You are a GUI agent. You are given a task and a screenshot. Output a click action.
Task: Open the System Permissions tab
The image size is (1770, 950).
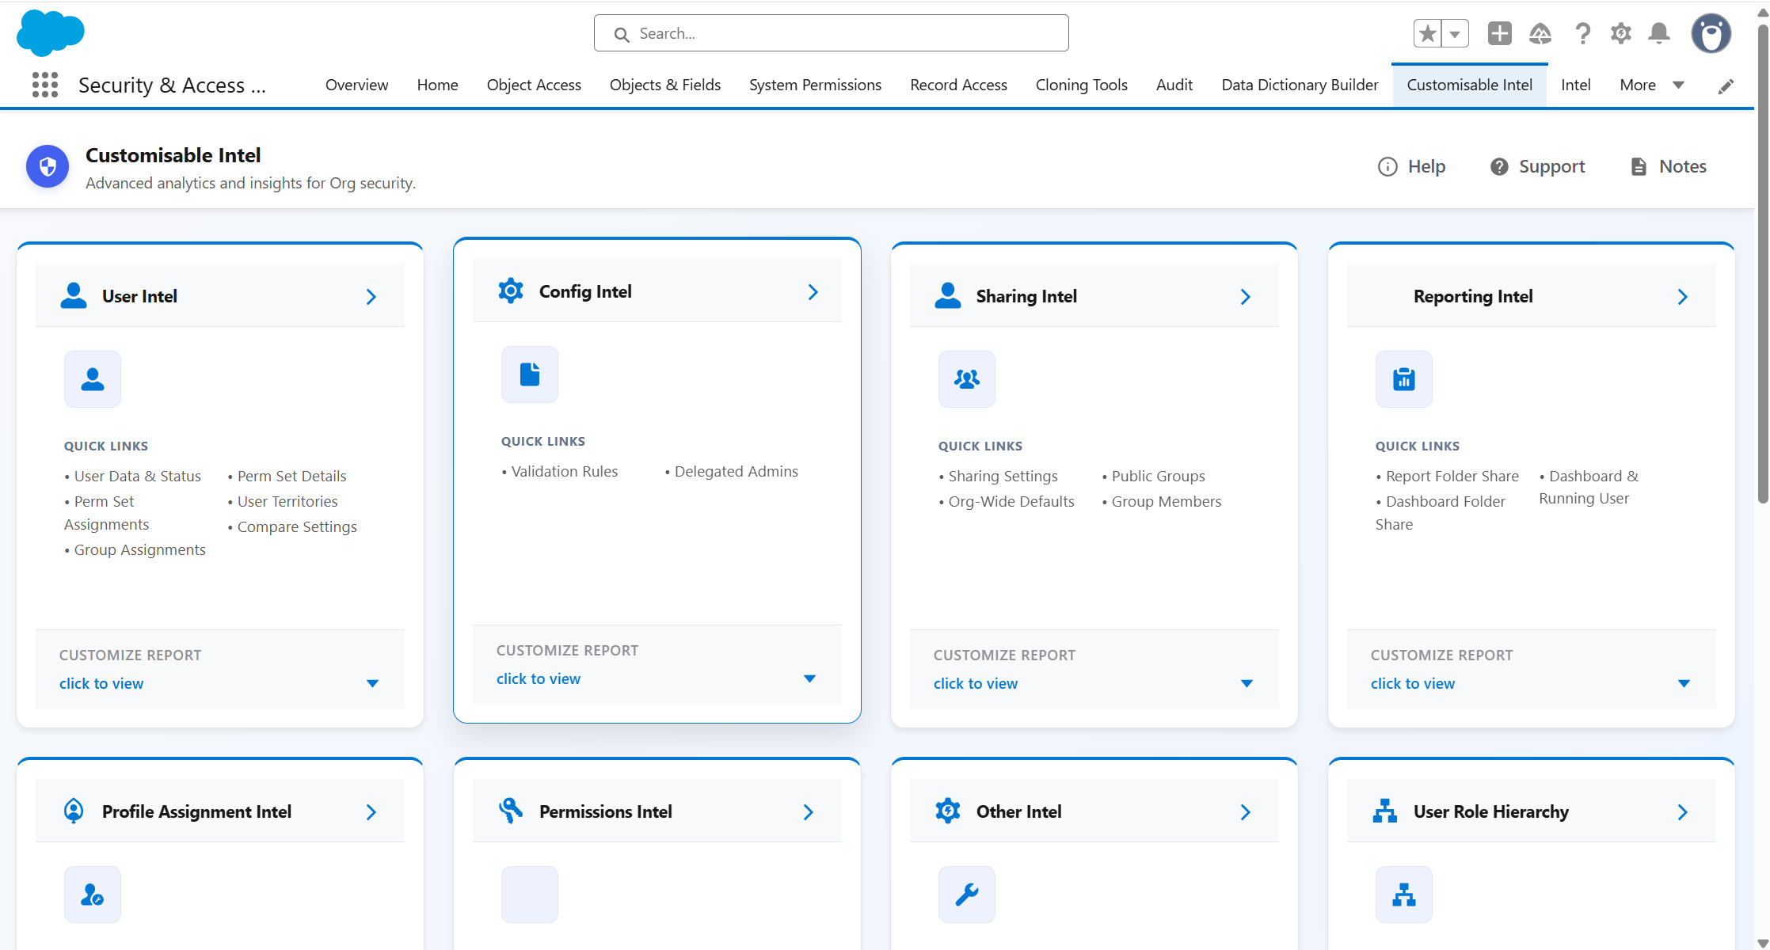click(815, 85)
